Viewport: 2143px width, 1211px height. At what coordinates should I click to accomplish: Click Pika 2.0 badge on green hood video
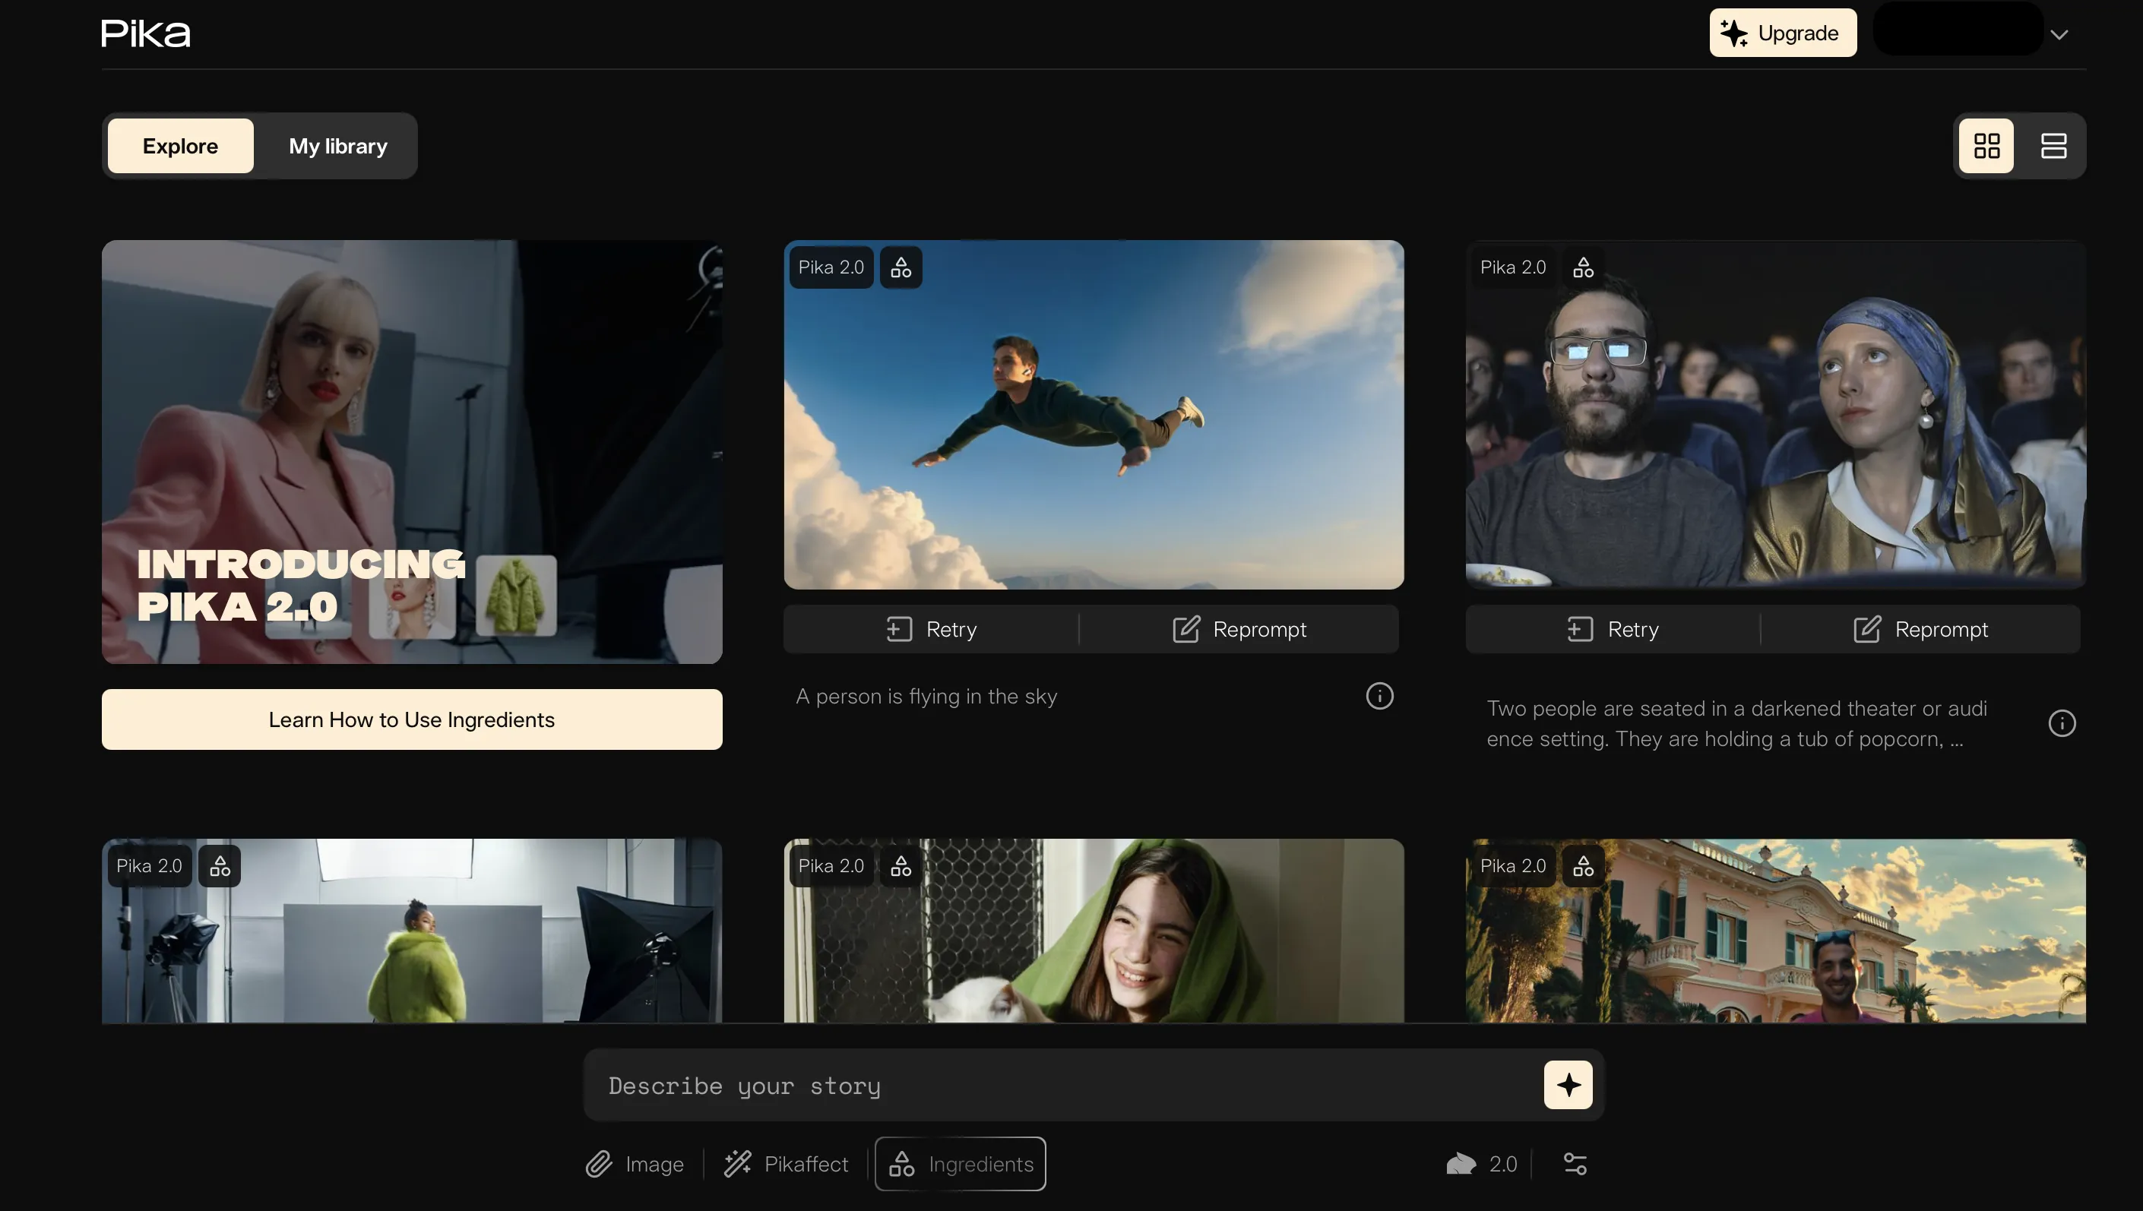click(831, 867)
